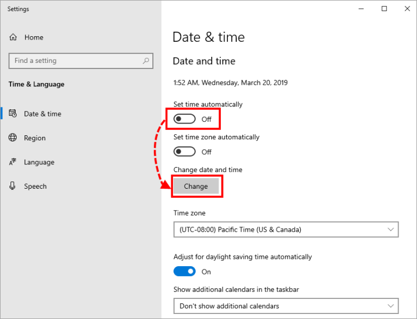Click the Change date and time button
The image size is (417, 319).
click(196, 186)
